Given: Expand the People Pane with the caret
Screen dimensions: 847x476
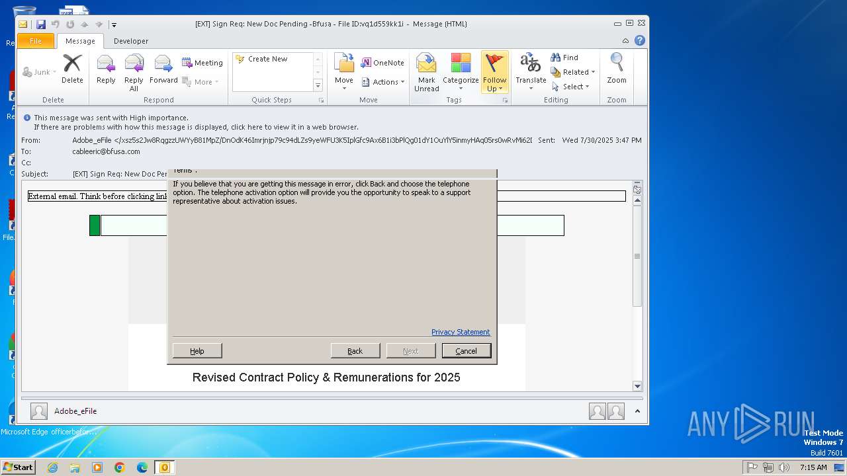Looking at the screenshot, I should [x=637, y=411].
